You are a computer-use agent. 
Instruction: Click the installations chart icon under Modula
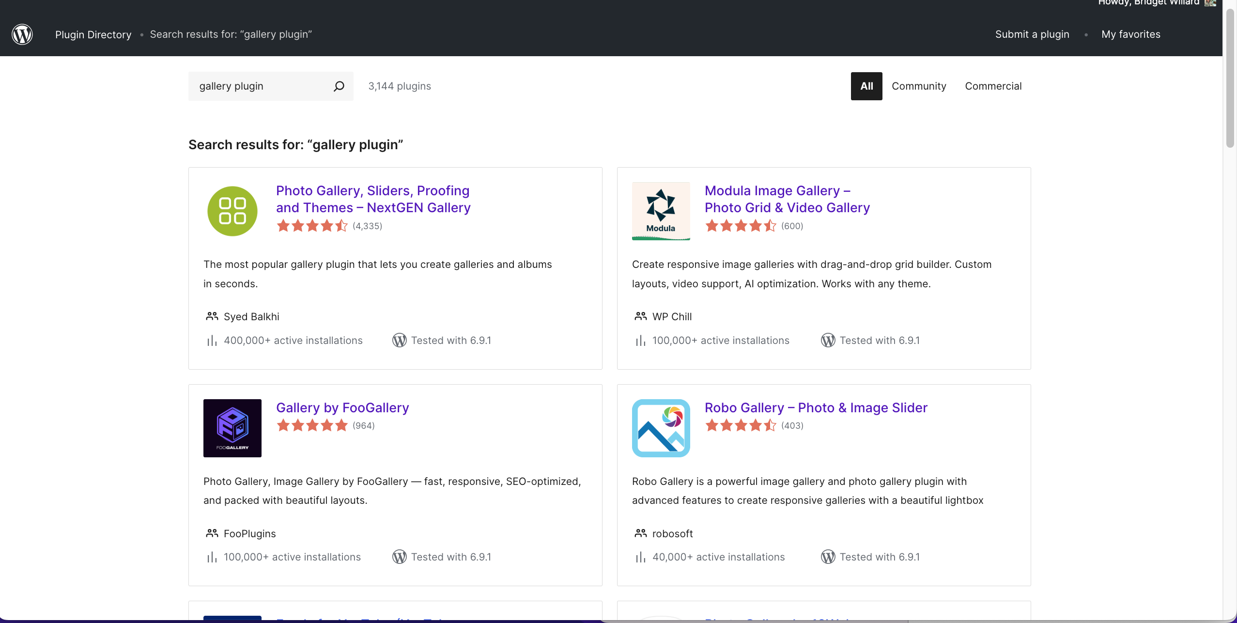(x=640, y=340)
